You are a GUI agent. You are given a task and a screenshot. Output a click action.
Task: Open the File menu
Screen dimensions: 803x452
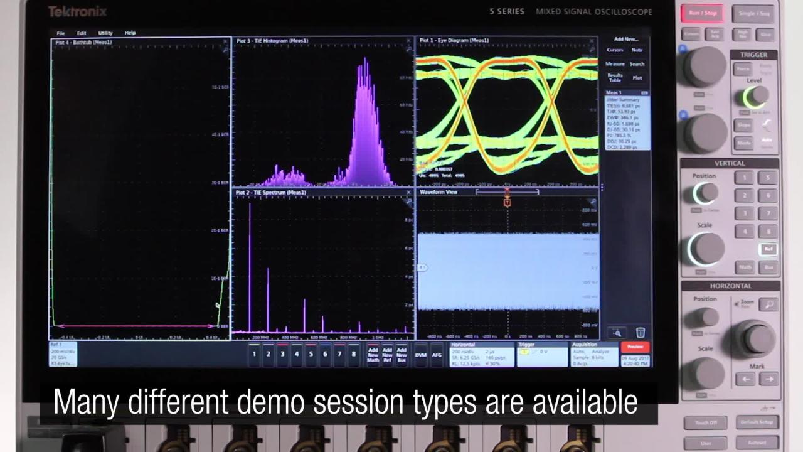pos(59,33)
